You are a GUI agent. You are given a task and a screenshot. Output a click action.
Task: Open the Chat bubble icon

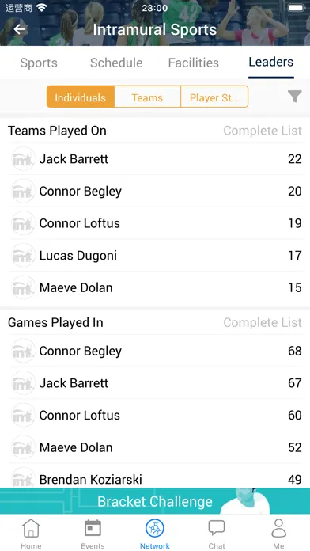tap(217, 528)
